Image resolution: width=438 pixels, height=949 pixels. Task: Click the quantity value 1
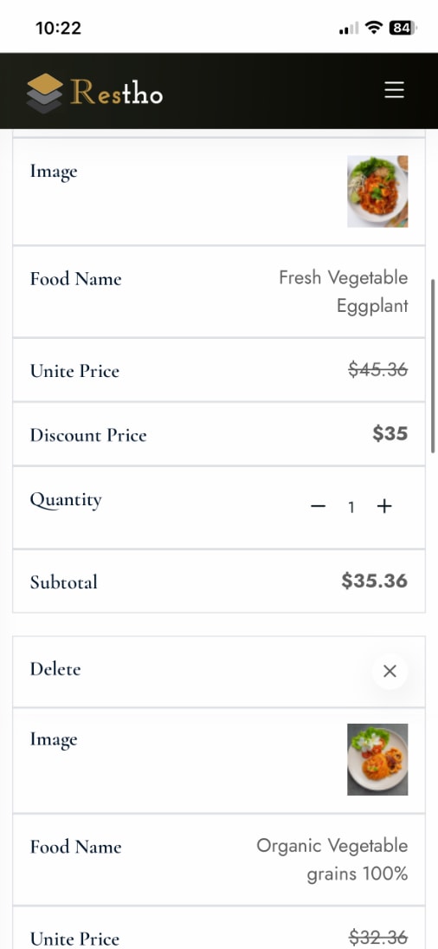click(351, 507)
